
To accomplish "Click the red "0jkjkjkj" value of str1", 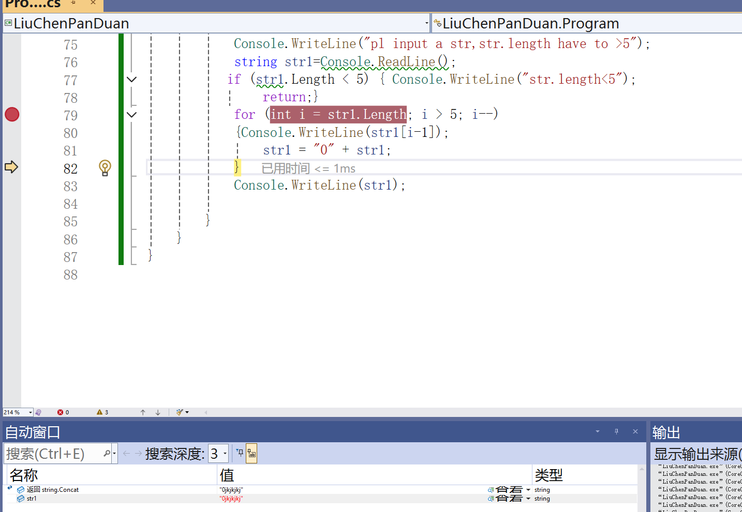I will click(231, 499).
